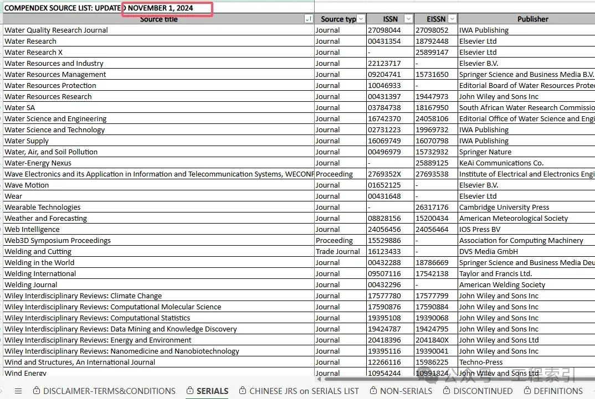The height and width of the screenshot is (399, 595).
Task: Select EISSN cell 18792448
Action: point(435,42)
